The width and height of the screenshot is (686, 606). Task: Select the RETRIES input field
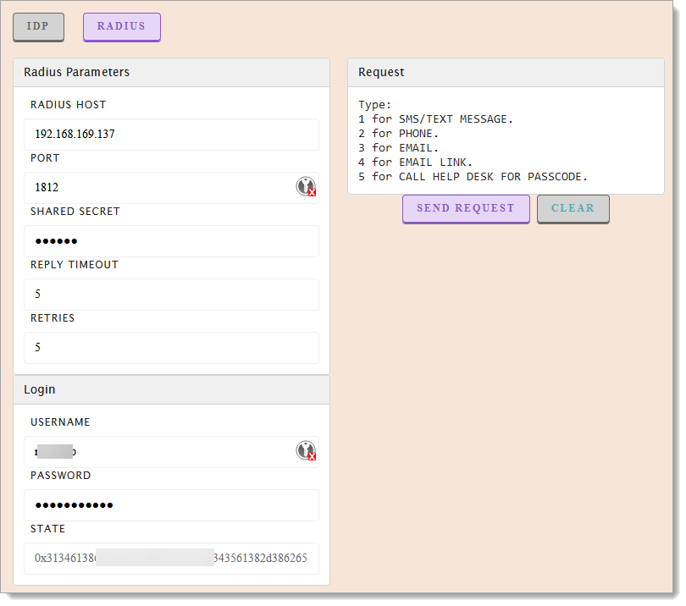pyautogui.click(x=171, y=347)
